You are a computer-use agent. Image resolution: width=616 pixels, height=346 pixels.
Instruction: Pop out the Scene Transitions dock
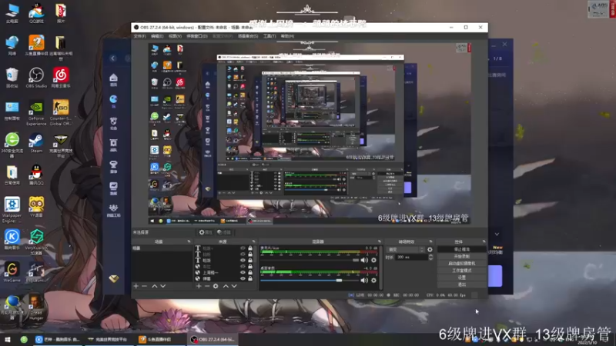(431, 241)
